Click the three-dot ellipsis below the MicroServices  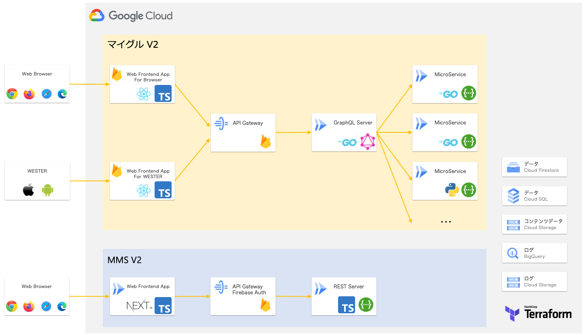click(446, 222)
